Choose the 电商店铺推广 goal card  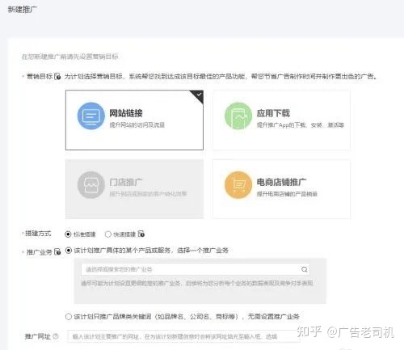[281, 189]
